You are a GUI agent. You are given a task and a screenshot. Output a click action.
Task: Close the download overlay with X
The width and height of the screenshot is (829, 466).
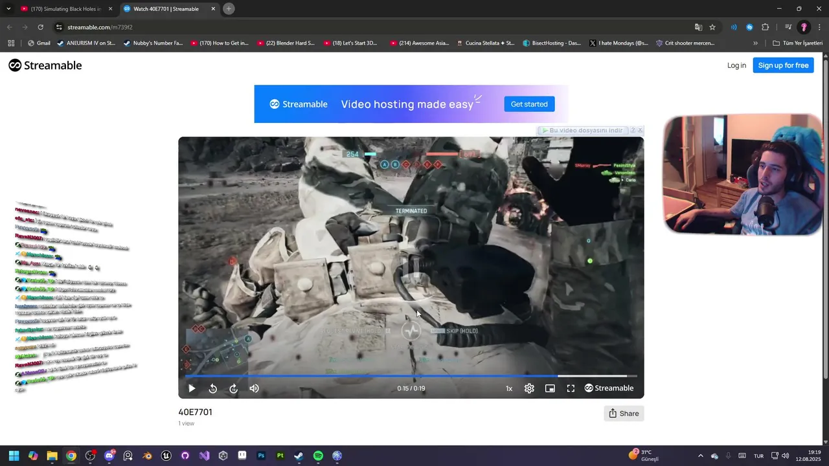pos(640,130)
